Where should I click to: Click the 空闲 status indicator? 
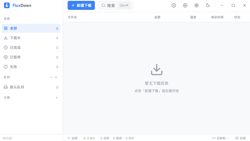72,138
